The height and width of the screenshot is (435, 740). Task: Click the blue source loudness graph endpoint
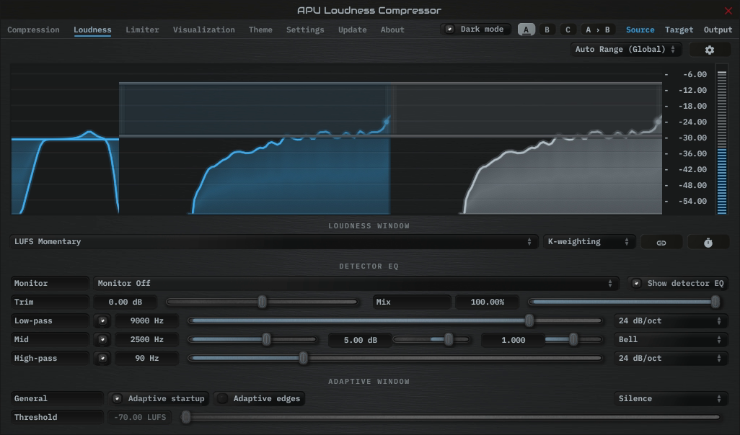387,122
